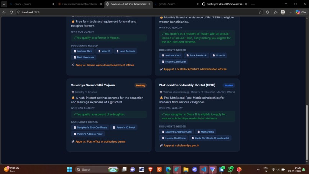Click Aadhaar Card chip in women beneficiaries card

171,55
